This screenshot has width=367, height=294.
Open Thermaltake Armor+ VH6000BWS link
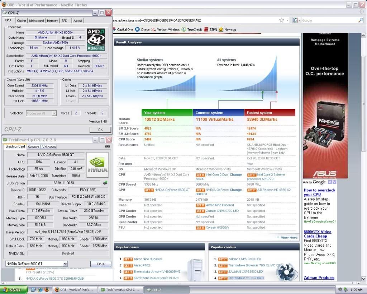[x=157, y=272]
